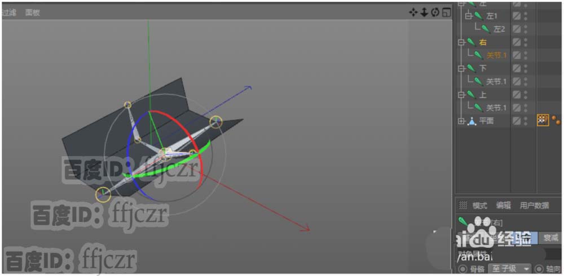This screenshot has width=564, height=276.
Task: Collapse the 左1 joint hierarchy
Action: coord(468,16)
